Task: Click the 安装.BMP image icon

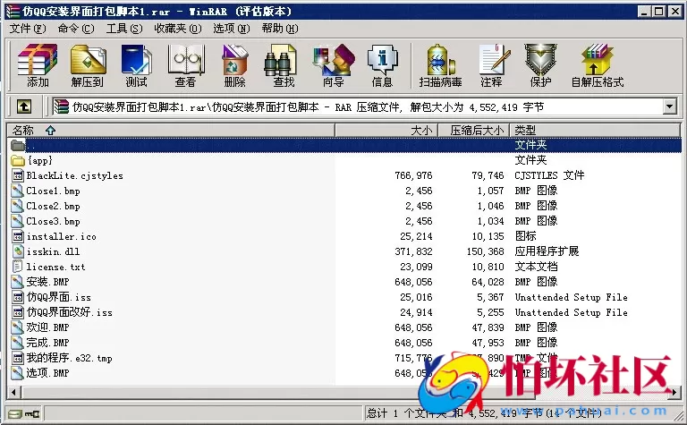Action: click(x=18, y=282)
